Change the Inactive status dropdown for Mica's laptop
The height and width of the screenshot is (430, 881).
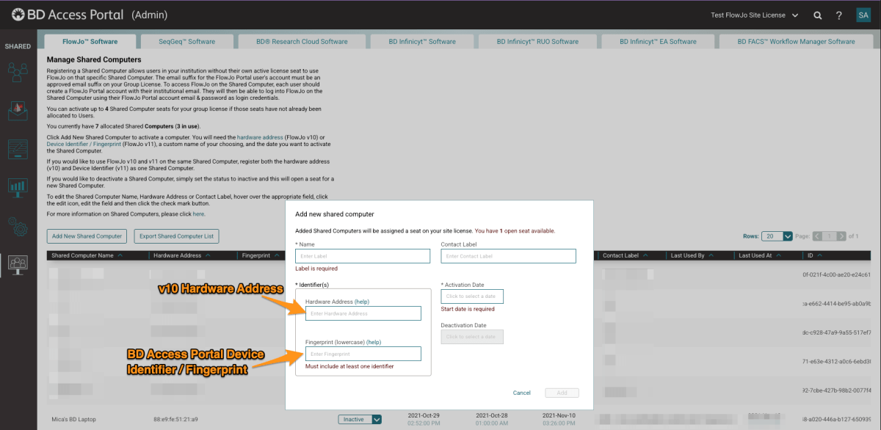(x=359, y=418)
